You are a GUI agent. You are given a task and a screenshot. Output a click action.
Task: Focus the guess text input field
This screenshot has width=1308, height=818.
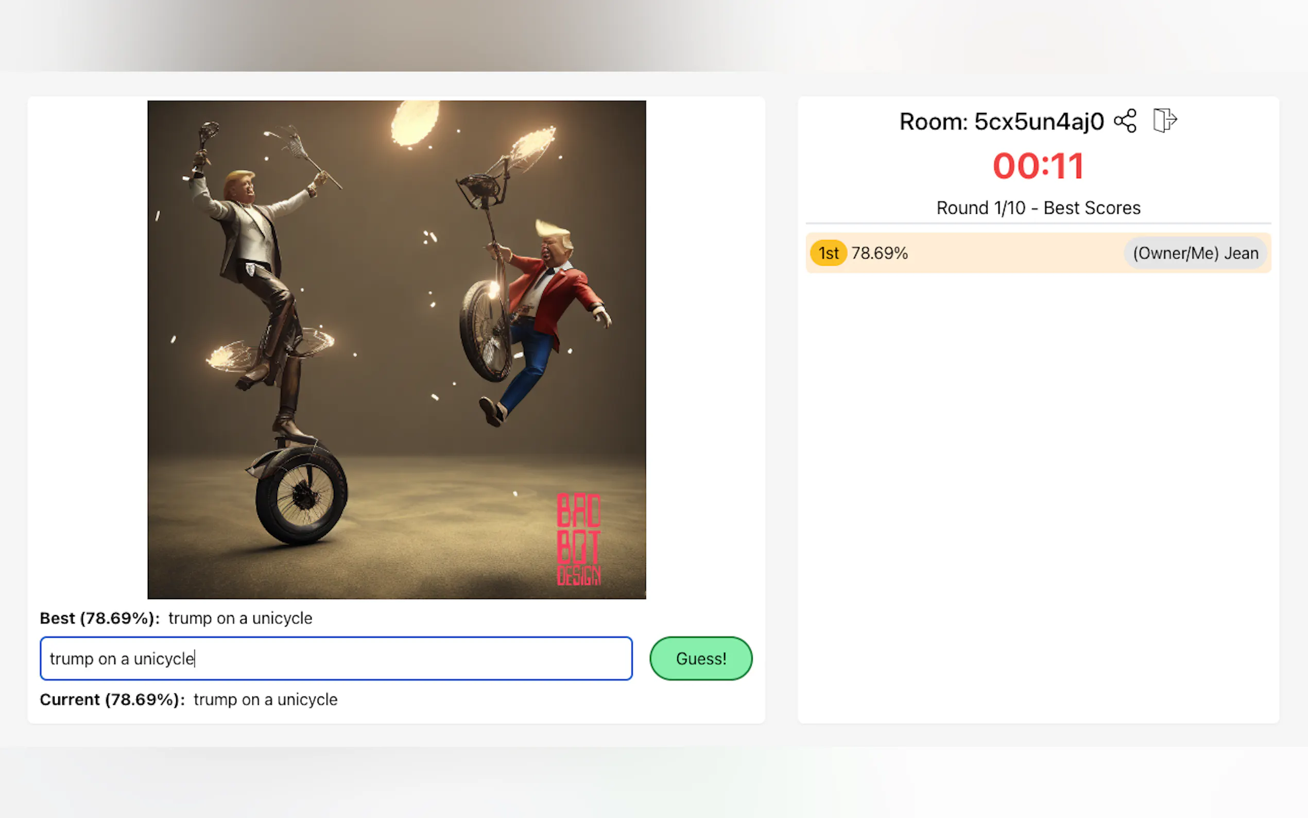[335, 658]
